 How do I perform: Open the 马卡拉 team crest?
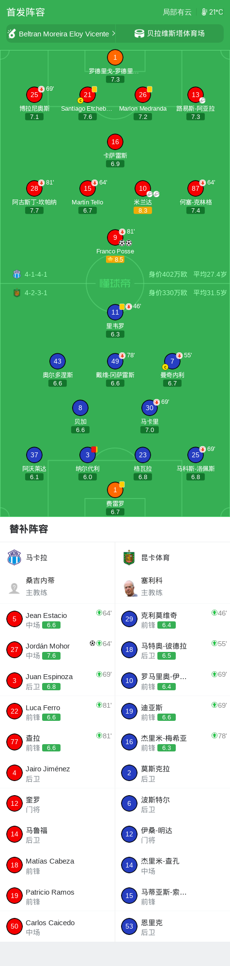pyautogui.click(x=15, y=557)
